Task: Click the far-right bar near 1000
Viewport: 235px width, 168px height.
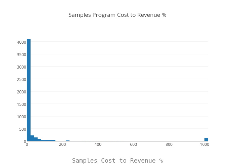Action: [206, 139]
